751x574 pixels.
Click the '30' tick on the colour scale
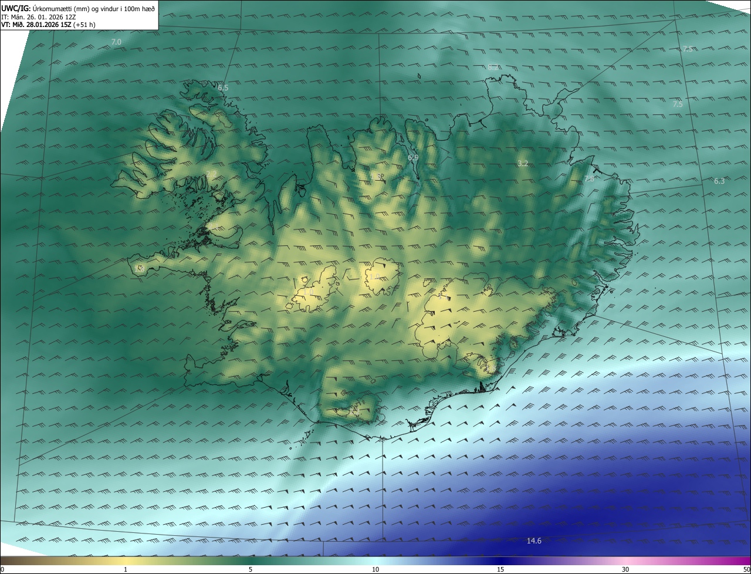[x=625, y=569]
